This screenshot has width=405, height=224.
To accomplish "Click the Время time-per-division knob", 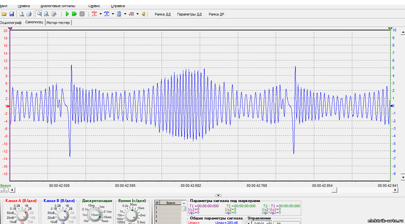I will pos(131,215).
